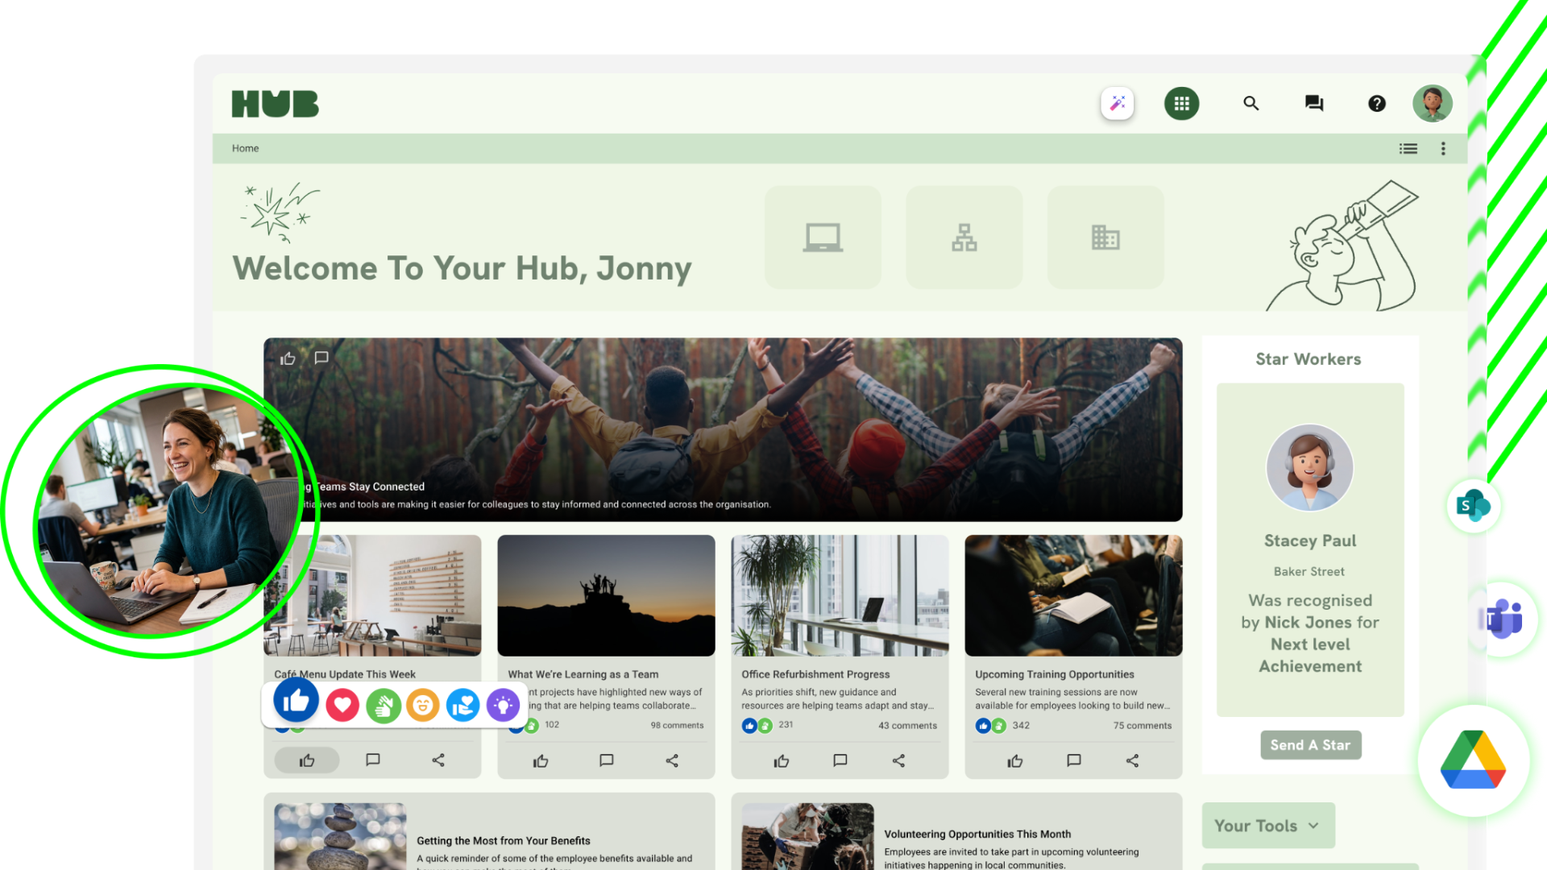Expand the Your Tools dropdown

pos(1267,825)
